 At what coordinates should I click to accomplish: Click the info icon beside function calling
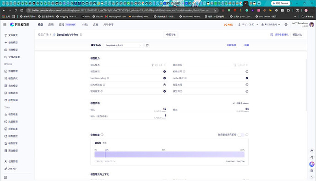click(108, 78)
